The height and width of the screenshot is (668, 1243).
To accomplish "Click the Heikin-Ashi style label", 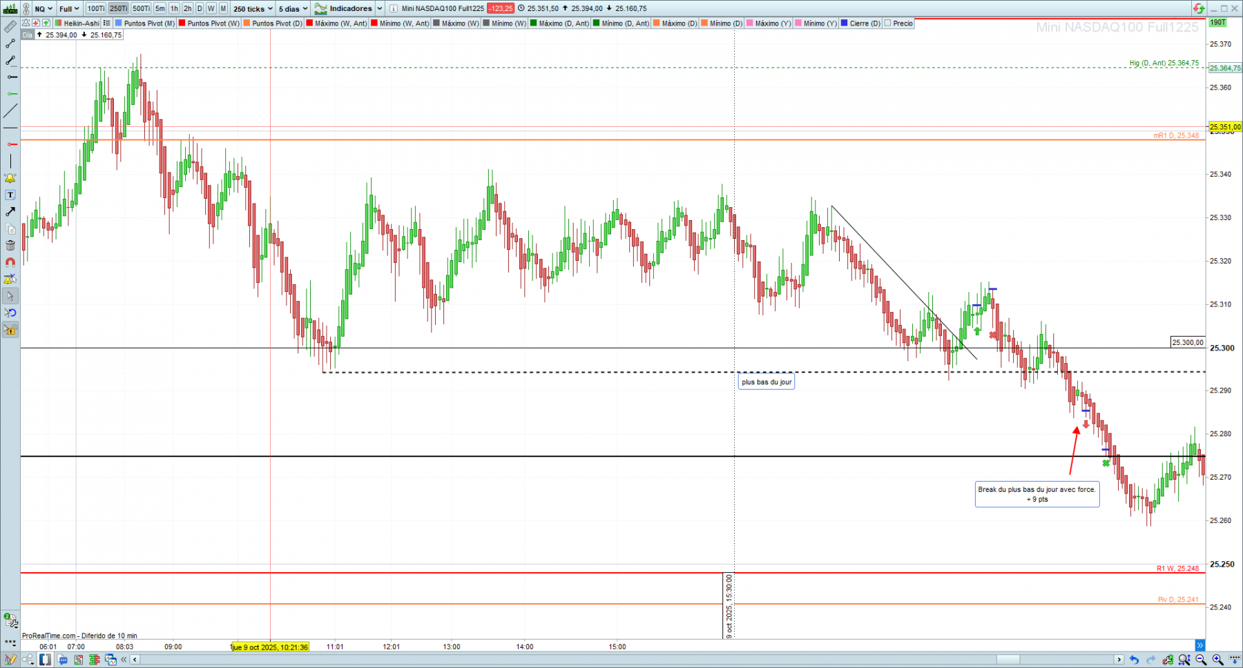I will [81, 23].
